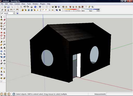The image size is (133, 96).
Task: Activate the Pan hand tool
Action: pos(4,51)
